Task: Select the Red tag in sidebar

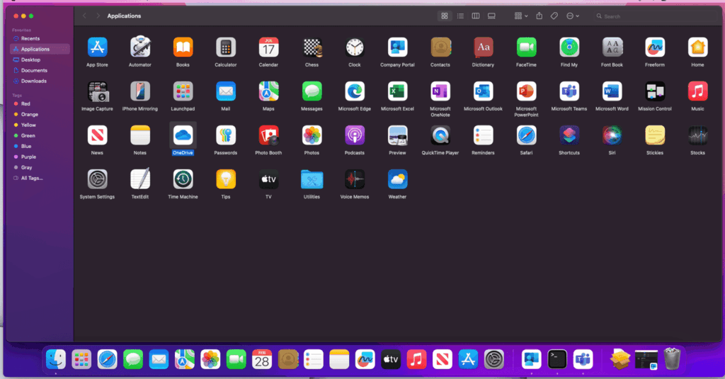Action: (26, 103)
